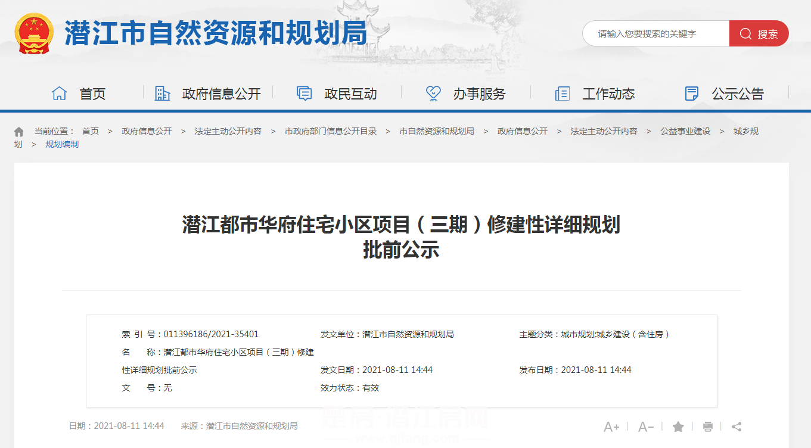Click 市自然资源和规划局 breadcrumb link
This screenshot has width=811, height=448.
click(x=437, y=131)
